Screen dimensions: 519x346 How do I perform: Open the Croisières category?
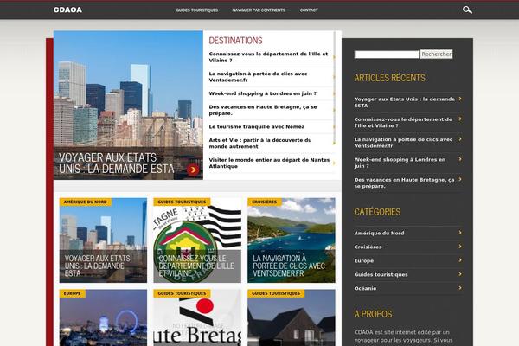click(368, 247)
